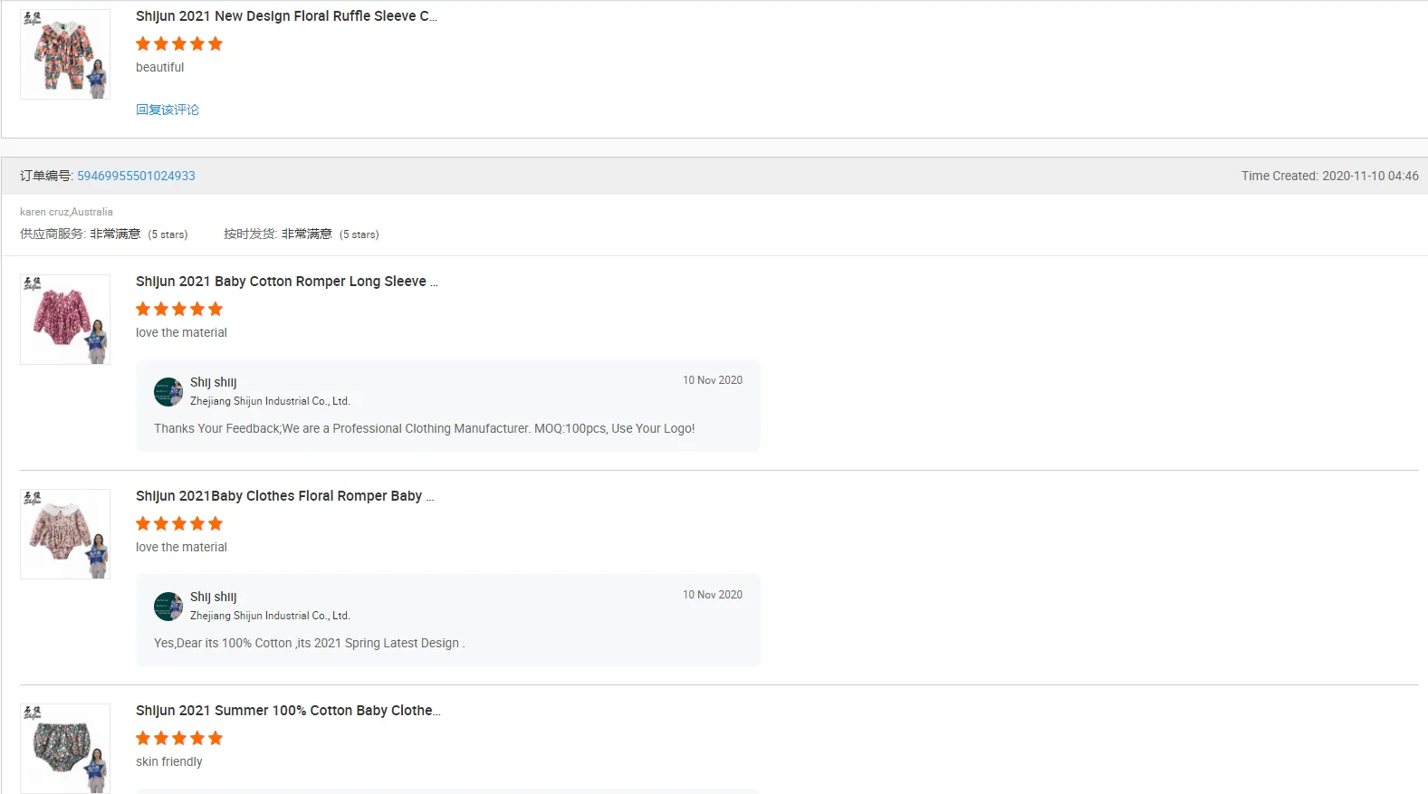Click the 回复该评论 reply link
Image resolution: width=1428 pixels, height=794 pixels.
pyautogui.click(x=168, y=110)
